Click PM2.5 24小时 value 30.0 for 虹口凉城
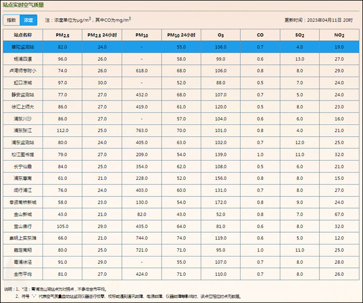 (102, 83)
